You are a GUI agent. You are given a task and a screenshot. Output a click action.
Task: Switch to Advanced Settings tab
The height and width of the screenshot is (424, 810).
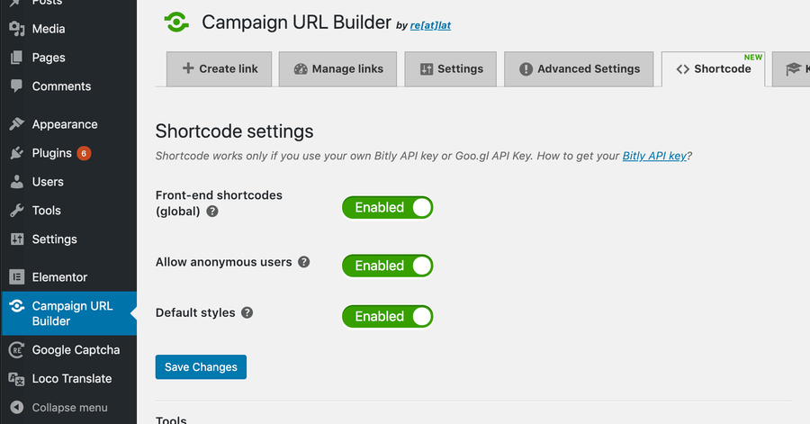click(x=579, y=68)
